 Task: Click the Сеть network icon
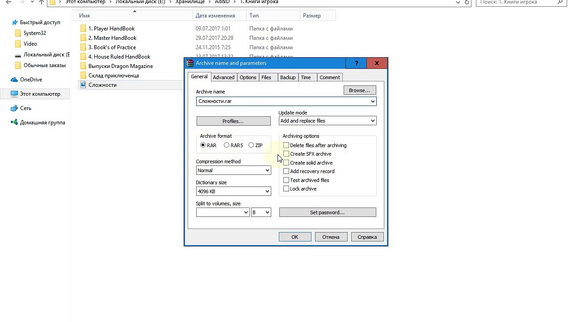14,108
